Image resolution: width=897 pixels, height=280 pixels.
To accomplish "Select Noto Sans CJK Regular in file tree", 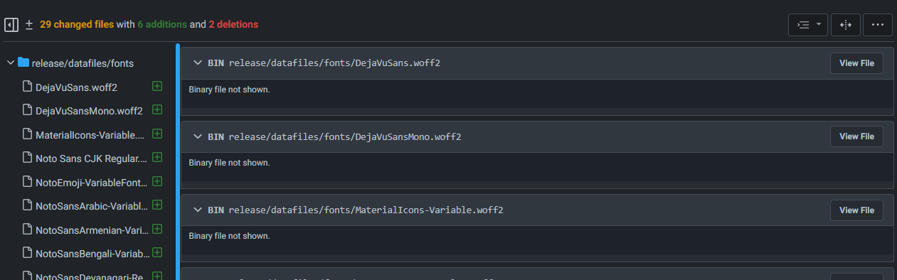I will point(91,158).
